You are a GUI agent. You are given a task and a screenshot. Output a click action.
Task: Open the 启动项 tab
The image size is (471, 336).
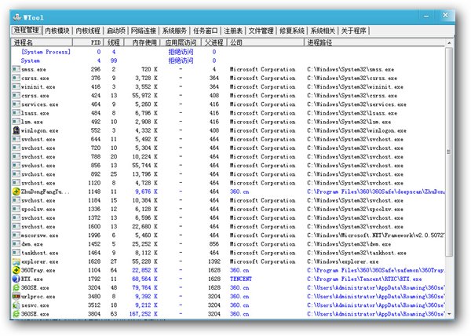116,31
